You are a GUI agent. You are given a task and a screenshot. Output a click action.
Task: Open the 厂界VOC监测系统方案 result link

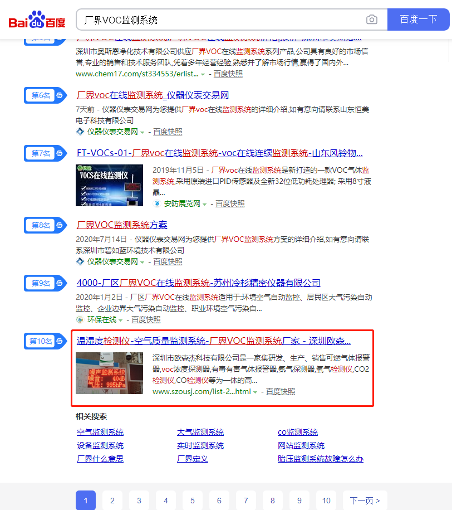tap(122, 225)
